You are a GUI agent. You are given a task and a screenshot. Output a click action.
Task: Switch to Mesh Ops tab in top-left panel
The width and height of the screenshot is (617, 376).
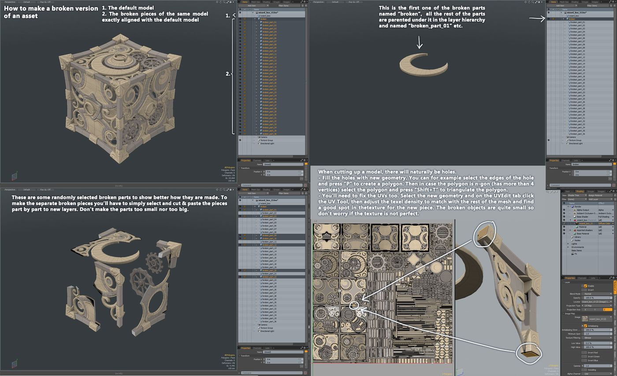tap(256, 2)
